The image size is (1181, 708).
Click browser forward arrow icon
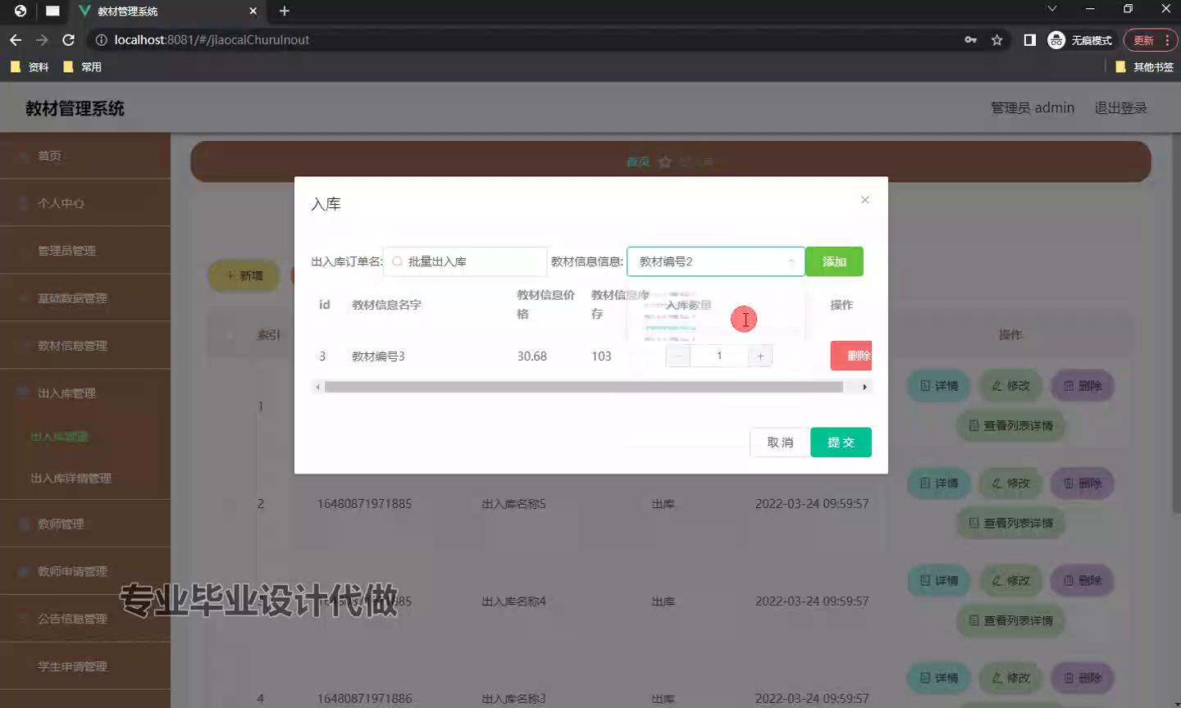coord(42,40)
